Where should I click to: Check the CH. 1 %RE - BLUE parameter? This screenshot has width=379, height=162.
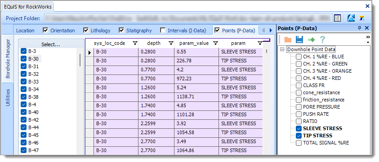click(x=299, y=57)
